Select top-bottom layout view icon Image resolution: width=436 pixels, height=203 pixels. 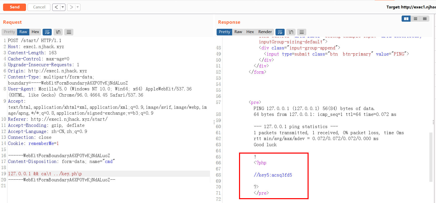415,19
